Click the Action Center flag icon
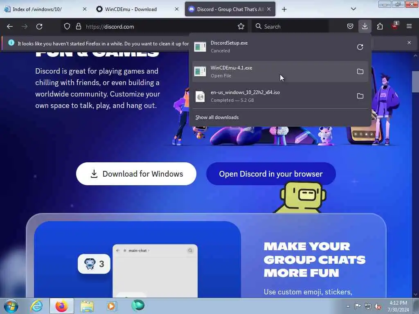 pos(358,306)
